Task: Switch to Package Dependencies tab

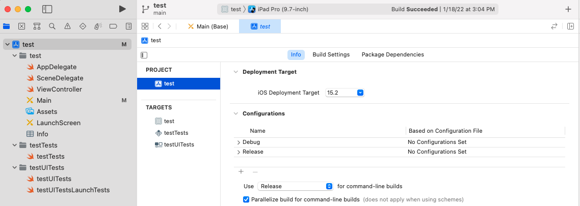Action: (x=393, y=54)
